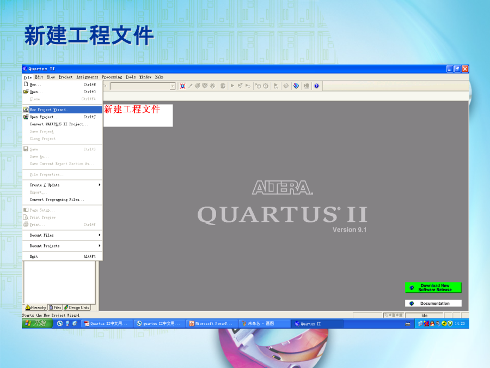Open the View menu
The image size is (490, 368).
coord(51,77)
